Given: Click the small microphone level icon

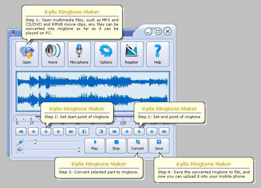Looking at the screenshot, I should (20, 142).
